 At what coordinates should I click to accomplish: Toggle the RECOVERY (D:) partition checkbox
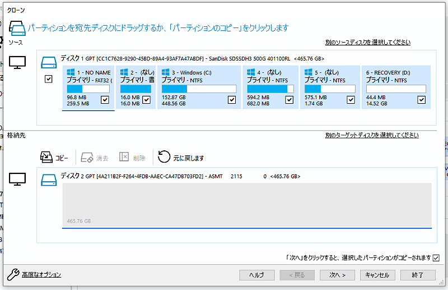click(422, 99)
